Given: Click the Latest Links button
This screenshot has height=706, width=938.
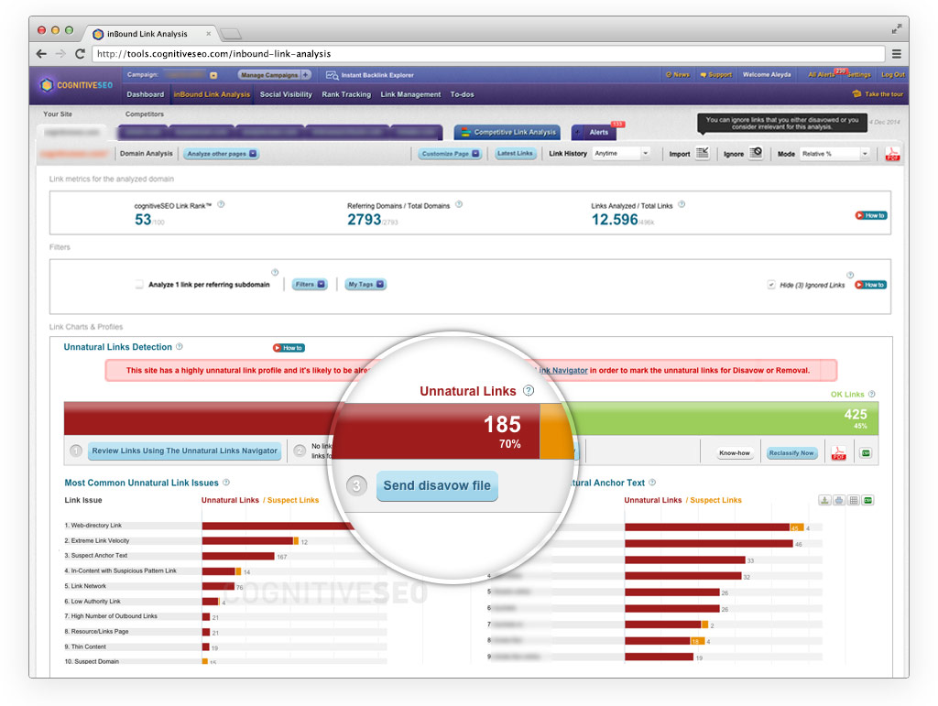Looking at the screenshot, I should click(x=515, y=154).
